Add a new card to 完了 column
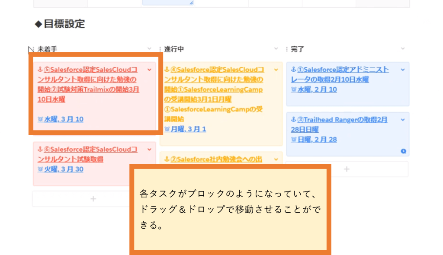The width and height of the screenshot is (443, 255). pos(347,169)
